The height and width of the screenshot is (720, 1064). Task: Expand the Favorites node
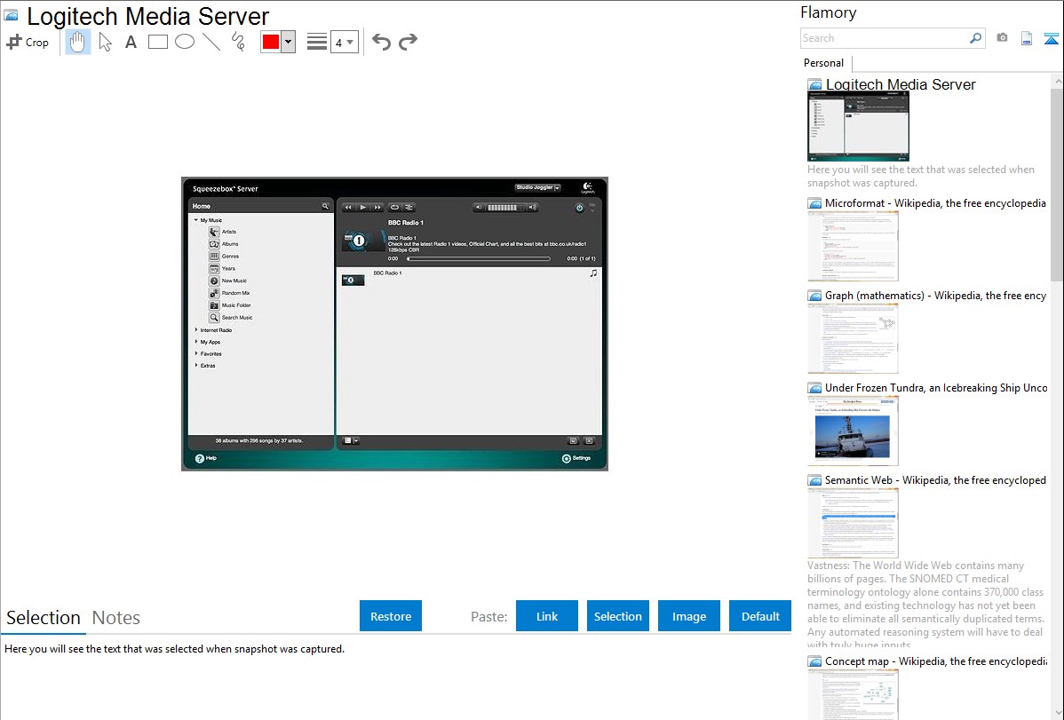coord(196,353)
